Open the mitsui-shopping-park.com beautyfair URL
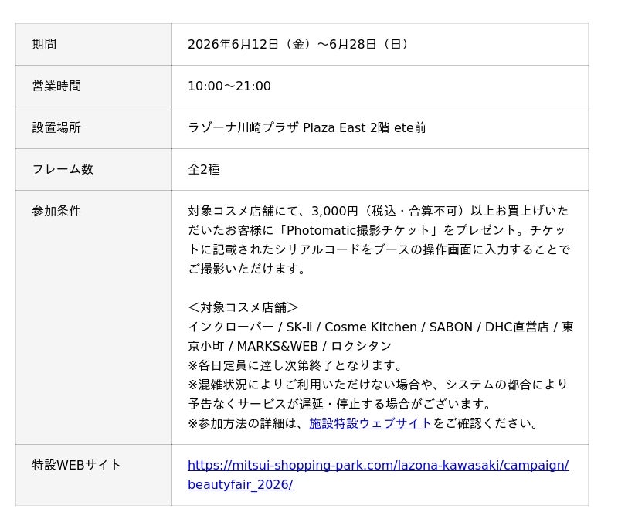Screen dimensions: 618x529 379,475
